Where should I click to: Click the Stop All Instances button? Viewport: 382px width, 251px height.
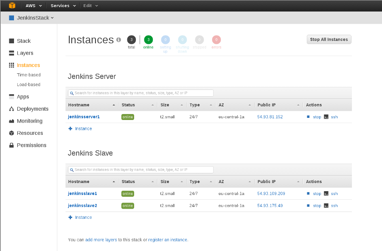tap(329, 39)
